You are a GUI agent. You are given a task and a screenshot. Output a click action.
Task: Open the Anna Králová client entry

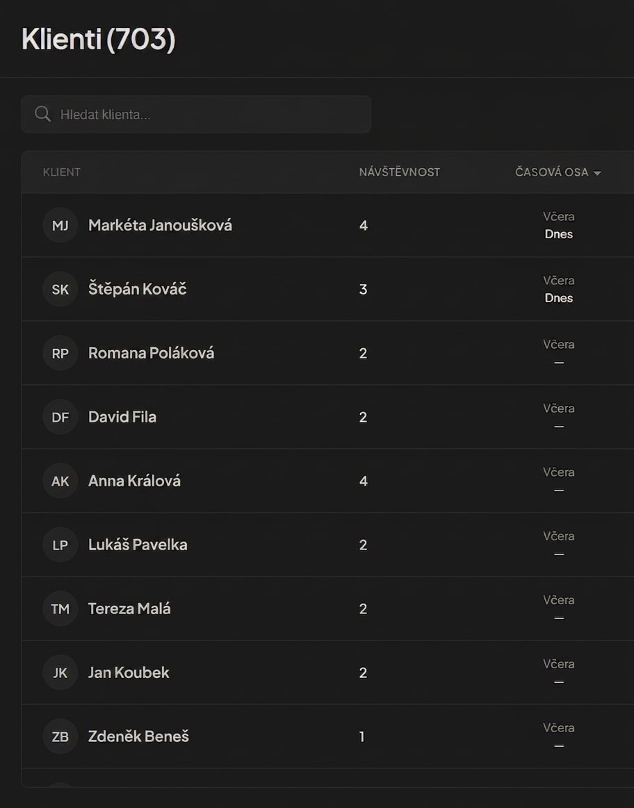[x=134, y=481]
